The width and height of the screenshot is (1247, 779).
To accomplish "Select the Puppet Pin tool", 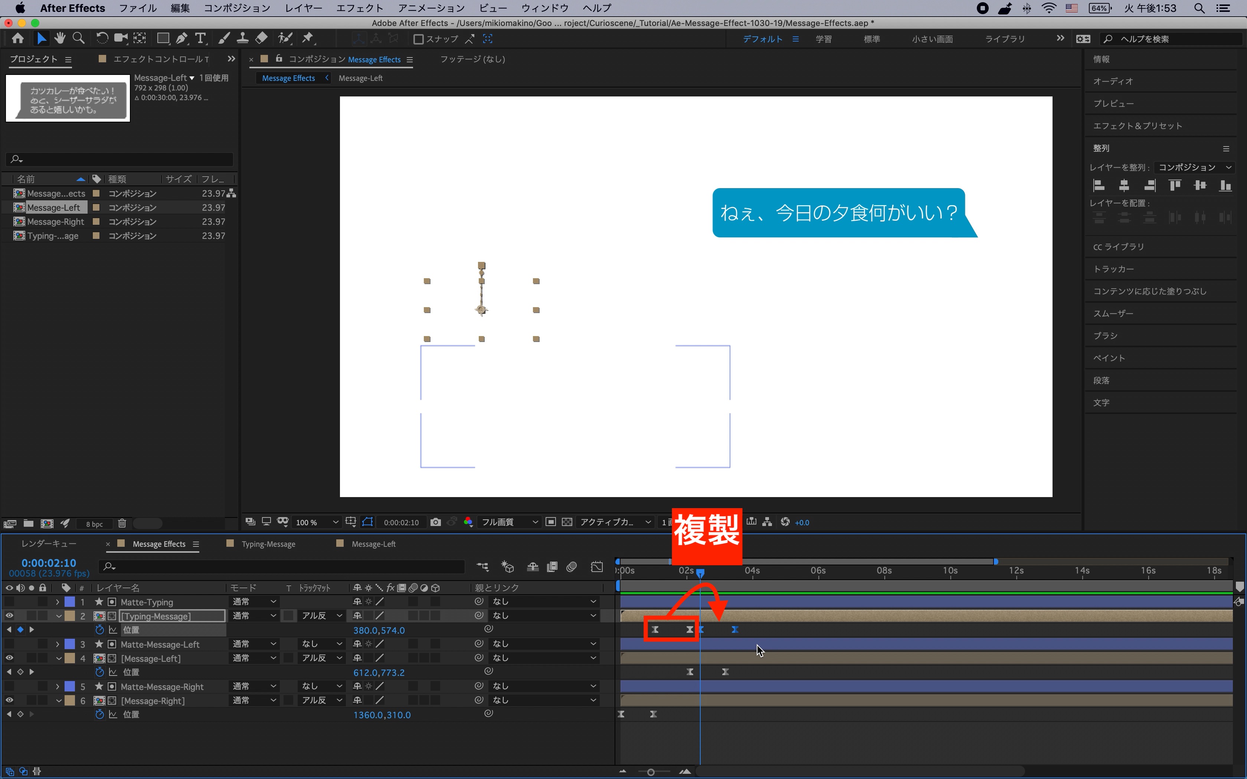I will (x=308, y=39).
